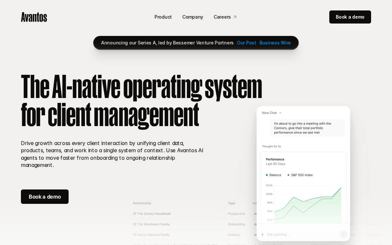This screenshot has width=392, height=245.
Task: Click the hero Book a demo button
Action: coord(45,197)
